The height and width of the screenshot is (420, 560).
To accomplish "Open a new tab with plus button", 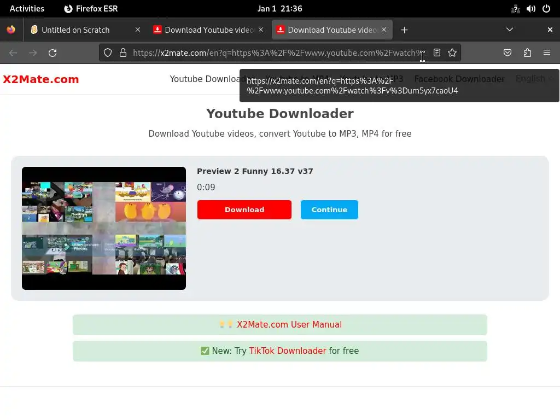I will point(404,30).
